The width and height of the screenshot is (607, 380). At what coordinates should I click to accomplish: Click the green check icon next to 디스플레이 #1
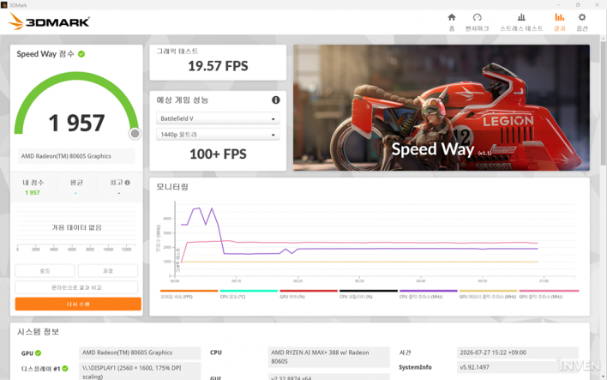click(65, 368)
